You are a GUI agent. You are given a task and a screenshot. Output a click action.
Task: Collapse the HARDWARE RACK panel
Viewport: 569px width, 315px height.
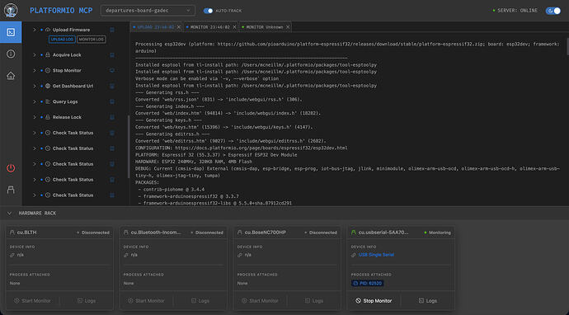pos(9,214)
